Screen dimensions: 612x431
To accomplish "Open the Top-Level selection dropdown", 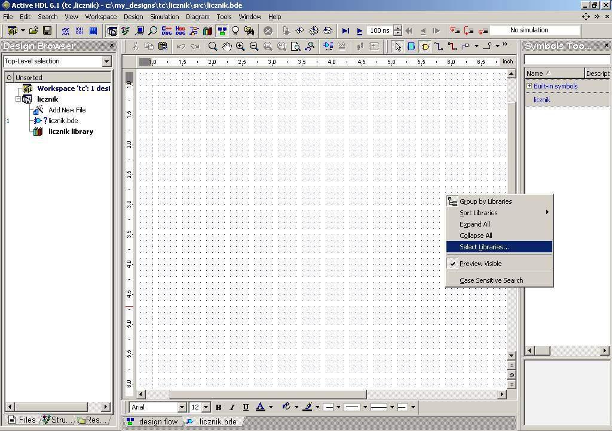I will (x=106, y=62).
